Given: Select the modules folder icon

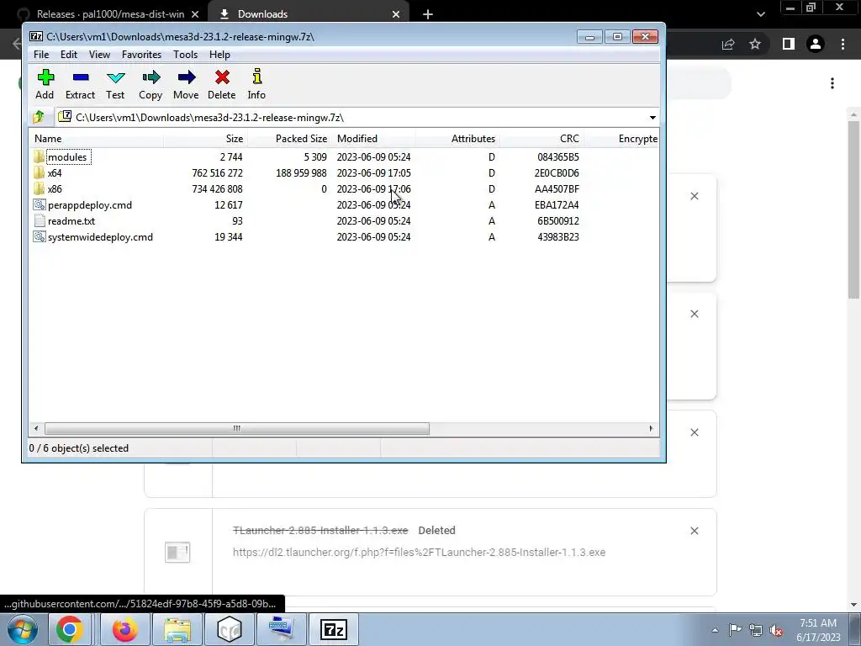Looking at the screenshot, I should 39,156.
